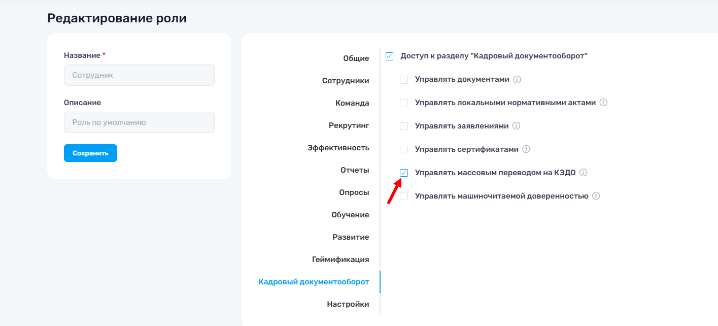This screenshot has height=326, width=718.
Task: Click the Сохранить button
Action: (x=90, y=153)
